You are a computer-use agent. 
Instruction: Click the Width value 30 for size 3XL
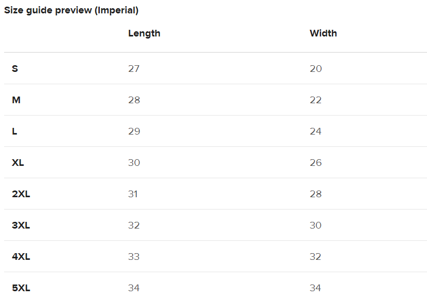point(316,225)
